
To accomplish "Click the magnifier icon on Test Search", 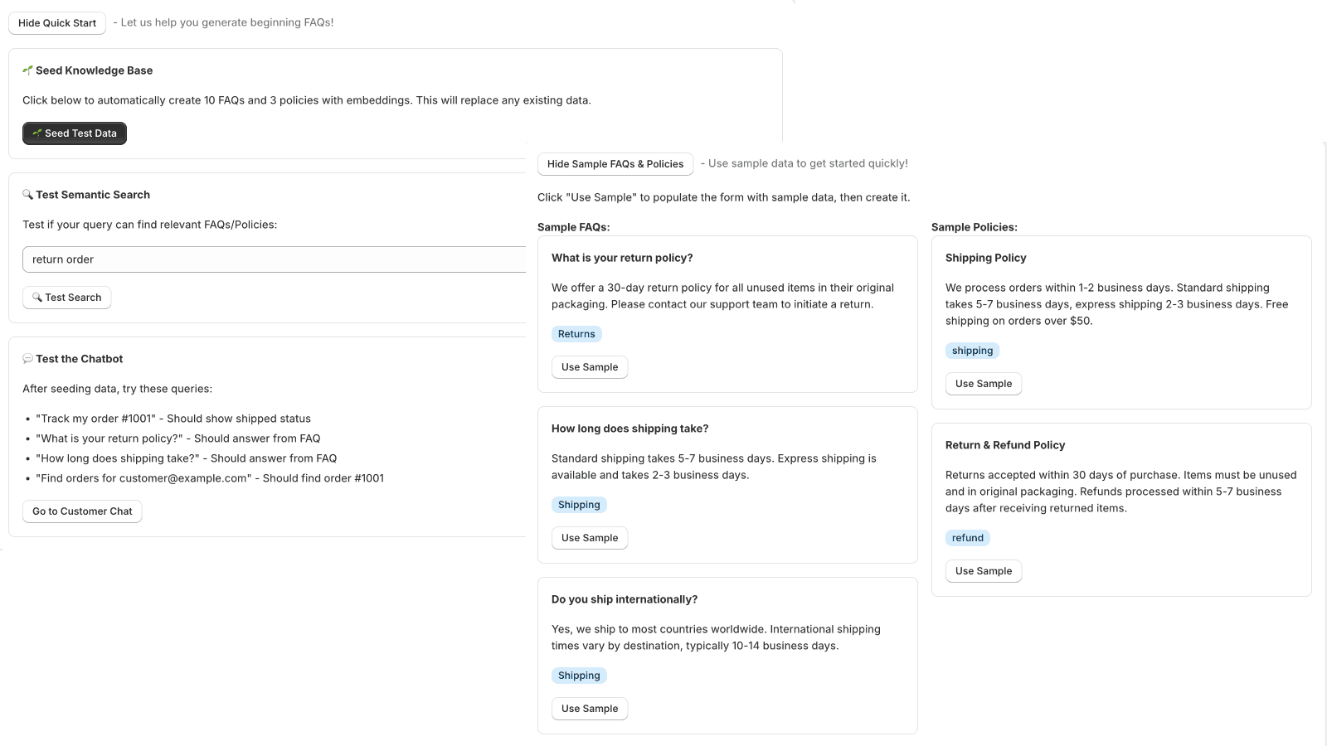I will tap(37, 297).
